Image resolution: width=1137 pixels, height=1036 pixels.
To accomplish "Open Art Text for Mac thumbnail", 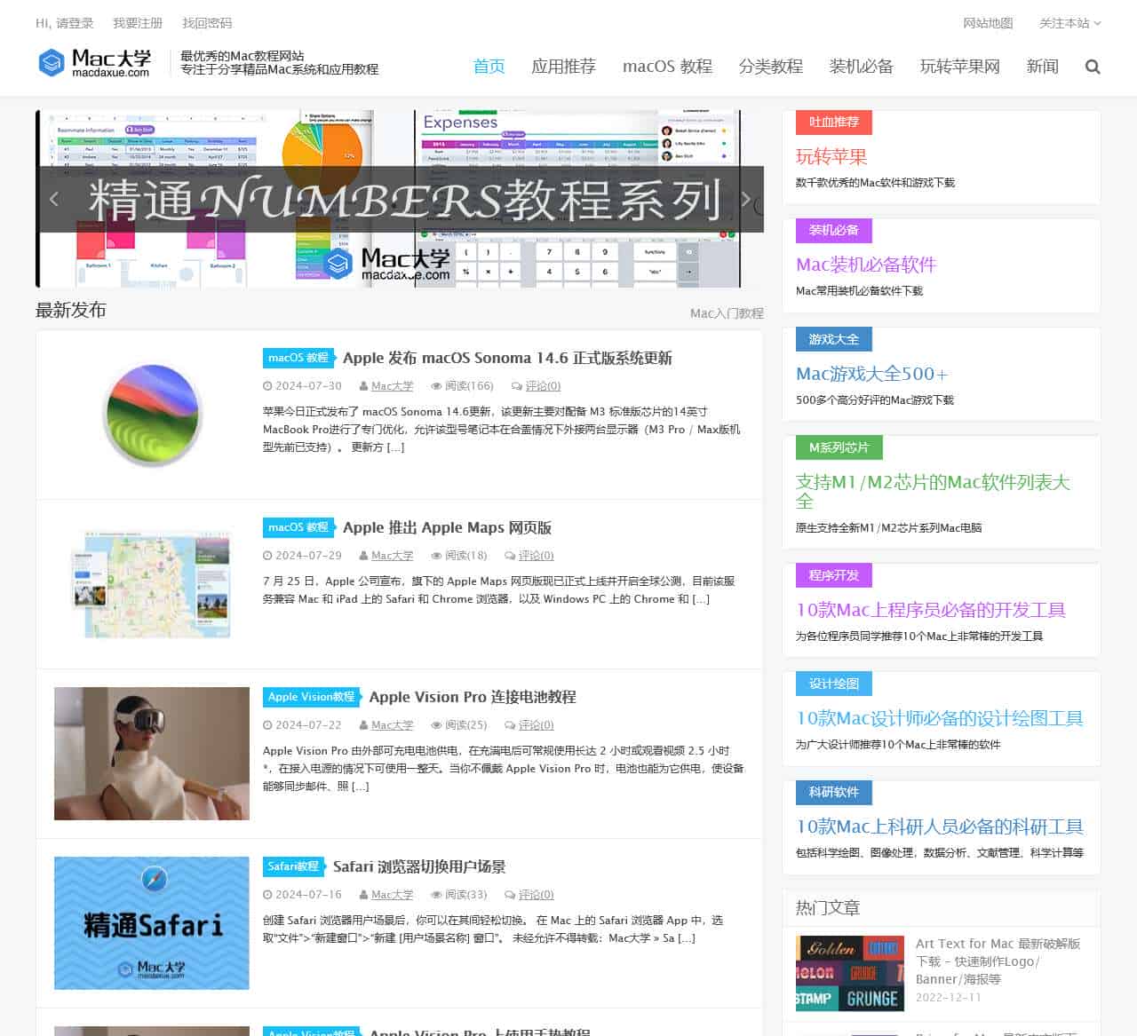I will (x=850, y=973).
